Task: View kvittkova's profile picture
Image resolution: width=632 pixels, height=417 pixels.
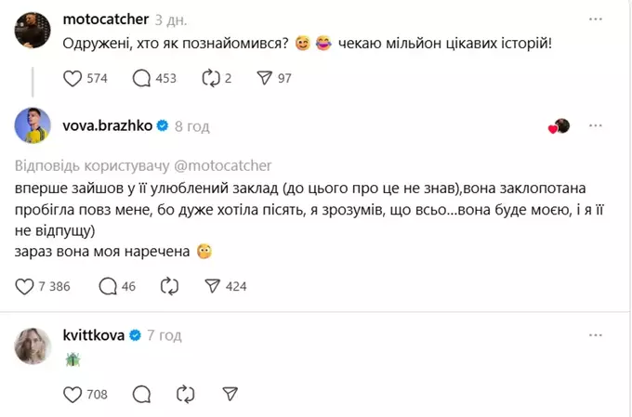Action: tap(33, 345)
